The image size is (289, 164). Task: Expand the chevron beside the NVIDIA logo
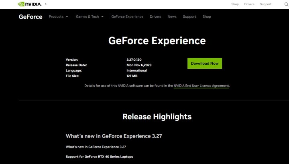click(45, 4)
